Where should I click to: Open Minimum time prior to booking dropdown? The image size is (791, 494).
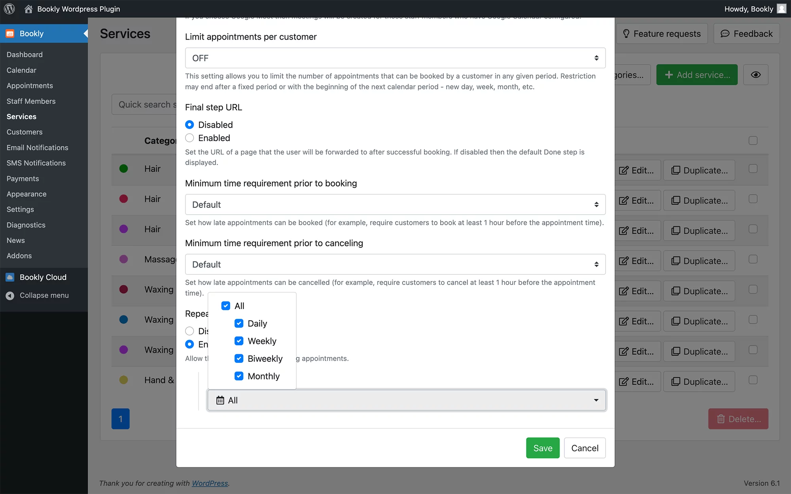(x=395, y=205)
